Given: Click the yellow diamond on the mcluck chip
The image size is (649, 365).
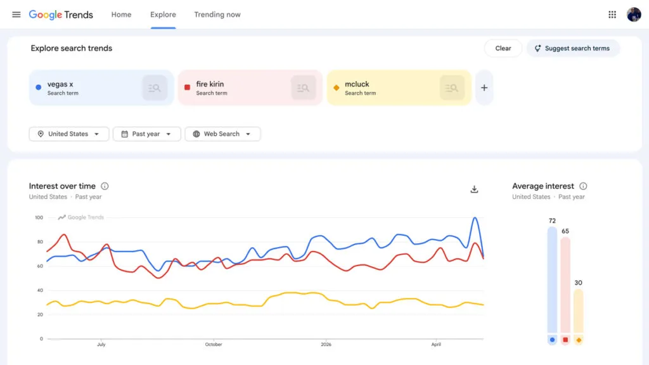Looking at the screenshot, I should 336,87.
